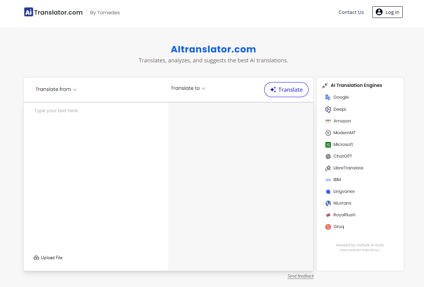Click the Upload File cloud icon
Screen dimensions: 424x287
36,258
